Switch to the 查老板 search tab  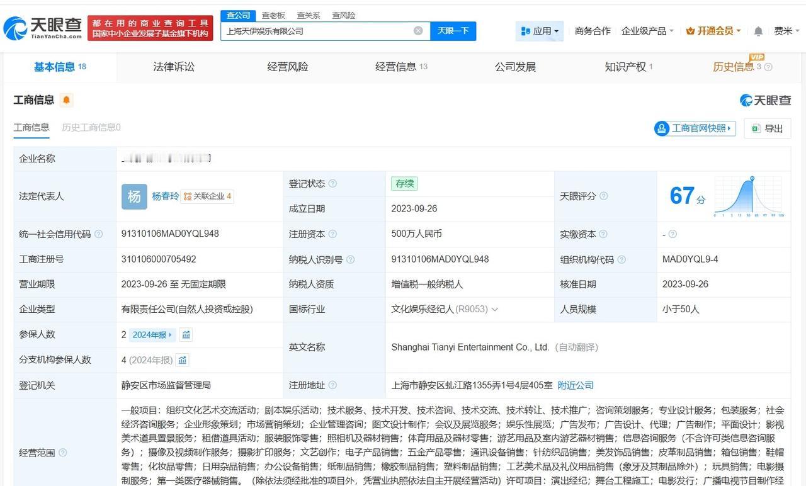[272, 15]
